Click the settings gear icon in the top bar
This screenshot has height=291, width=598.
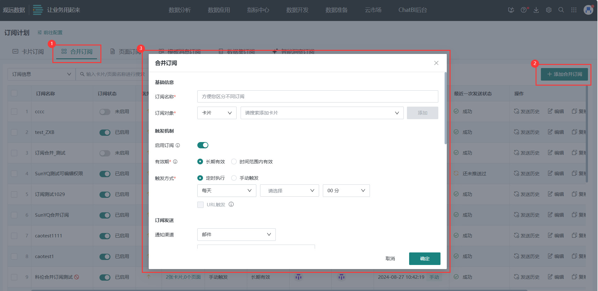548,10
